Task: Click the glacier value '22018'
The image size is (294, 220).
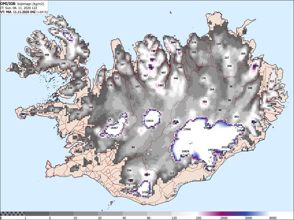Action: pos(240,131)
